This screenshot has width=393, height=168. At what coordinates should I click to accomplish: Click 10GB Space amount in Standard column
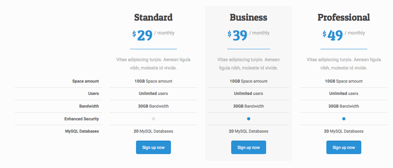tap(153, 81)
